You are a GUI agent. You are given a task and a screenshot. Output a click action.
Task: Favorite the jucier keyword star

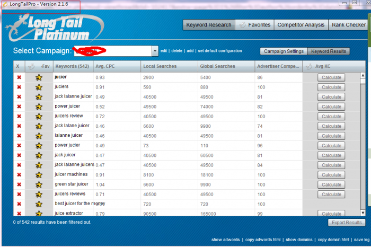(x=39, y=77)
